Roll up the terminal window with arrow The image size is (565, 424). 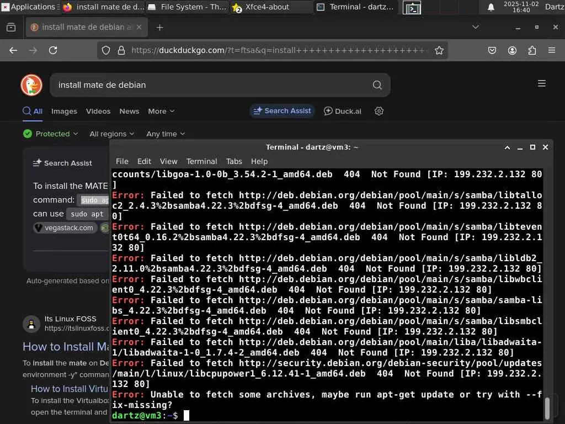tap(507, 147)
